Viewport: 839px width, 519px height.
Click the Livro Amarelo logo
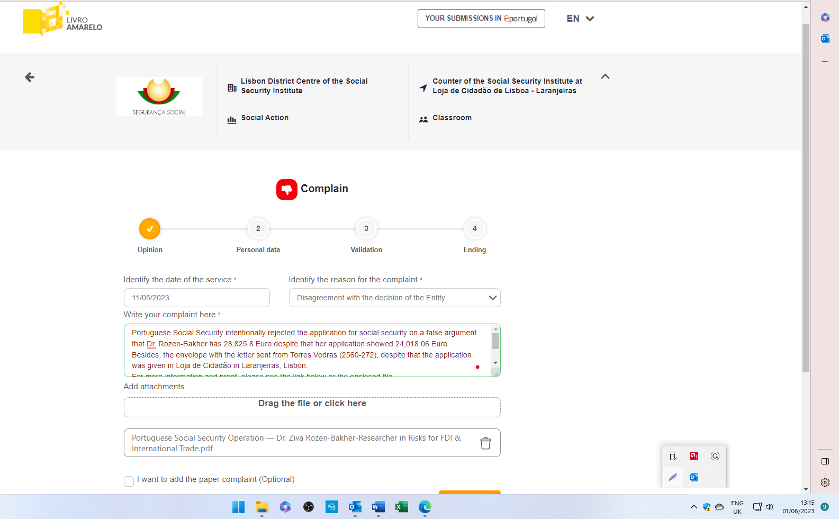(x=62, y=20)
